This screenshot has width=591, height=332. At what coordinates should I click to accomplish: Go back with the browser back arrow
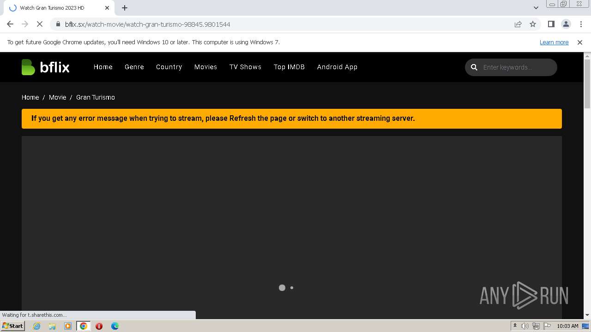[10, 24]
